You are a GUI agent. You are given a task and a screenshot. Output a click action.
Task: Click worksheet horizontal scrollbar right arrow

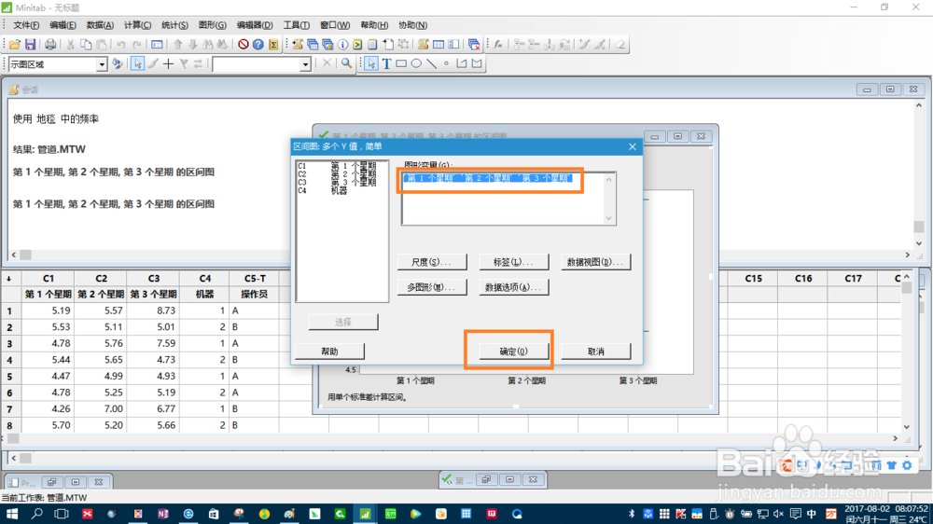[896, 438]
